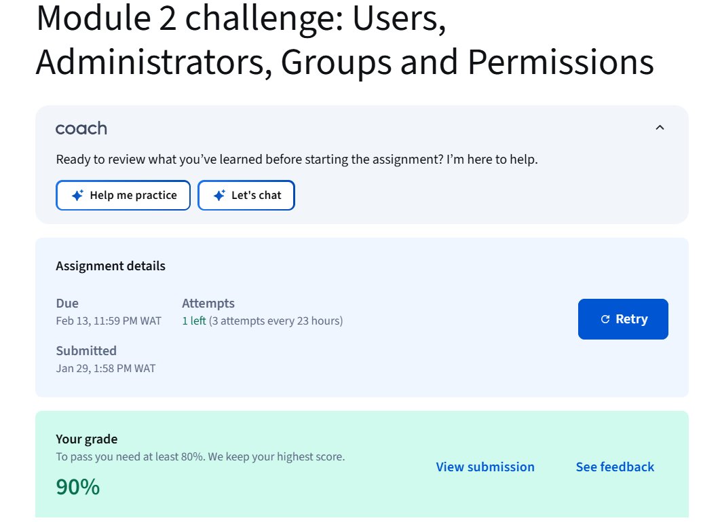Image resolution: width=720 pixels, height=529 pixels.
Task: Click the coach logo
Action: coord(81,128)
